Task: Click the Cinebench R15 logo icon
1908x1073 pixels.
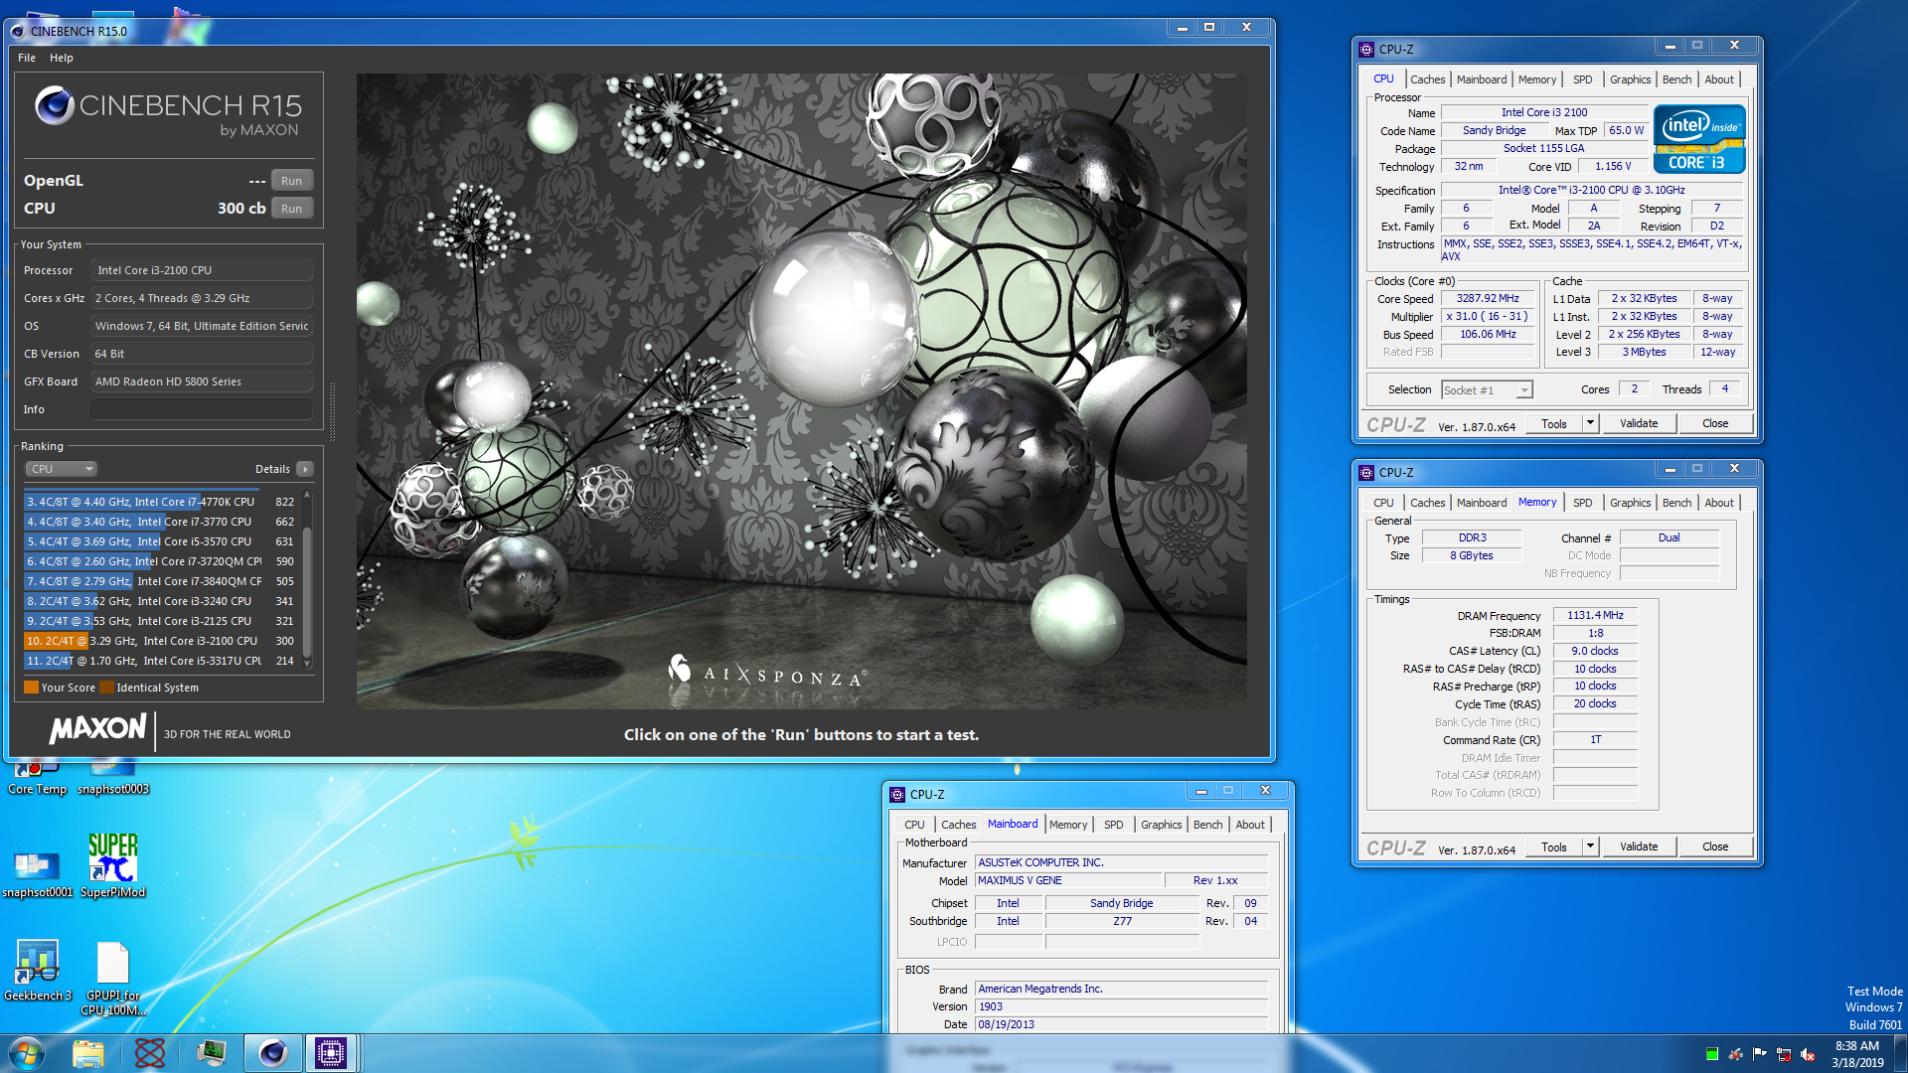Action: click(x=55, y=105)
